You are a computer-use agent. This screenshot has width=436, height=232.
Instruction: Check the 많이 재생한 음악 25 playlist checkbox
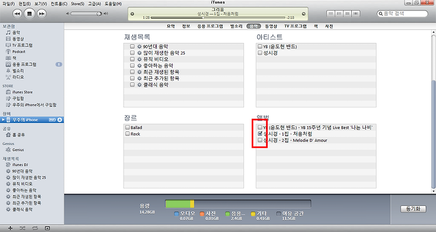(133, 53)
